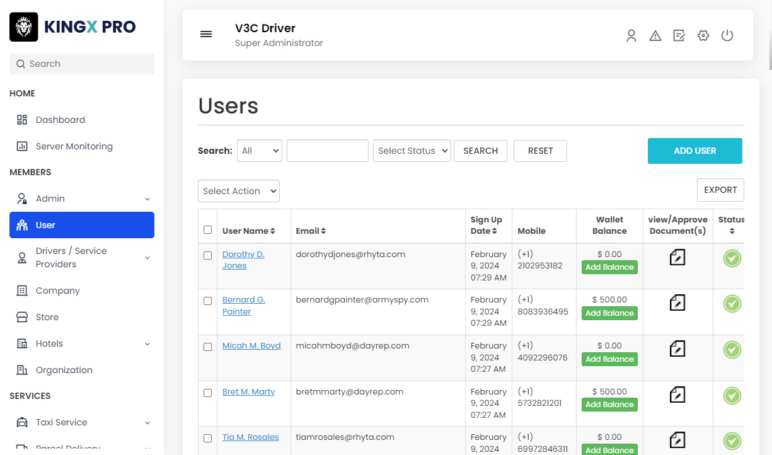The height and width of the screenshot is (455, 772).
Task: Open Tia M. Rosales user link
Action: point(250,437)
